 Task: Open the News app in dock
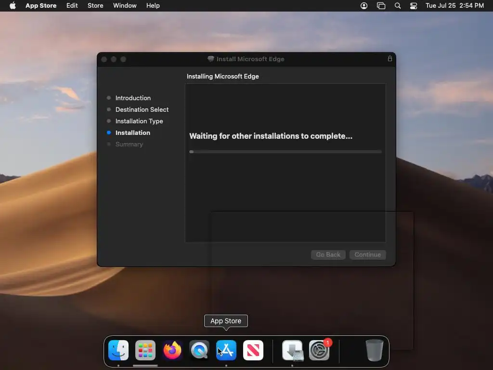coord(253,350)
